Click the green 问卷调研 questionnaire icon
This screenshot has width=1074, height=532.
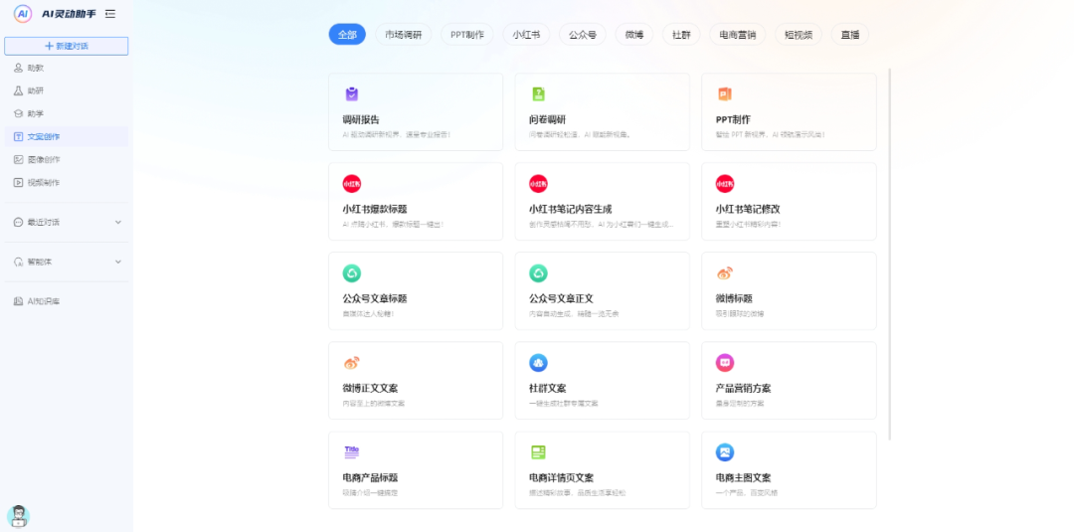(538, 94)
